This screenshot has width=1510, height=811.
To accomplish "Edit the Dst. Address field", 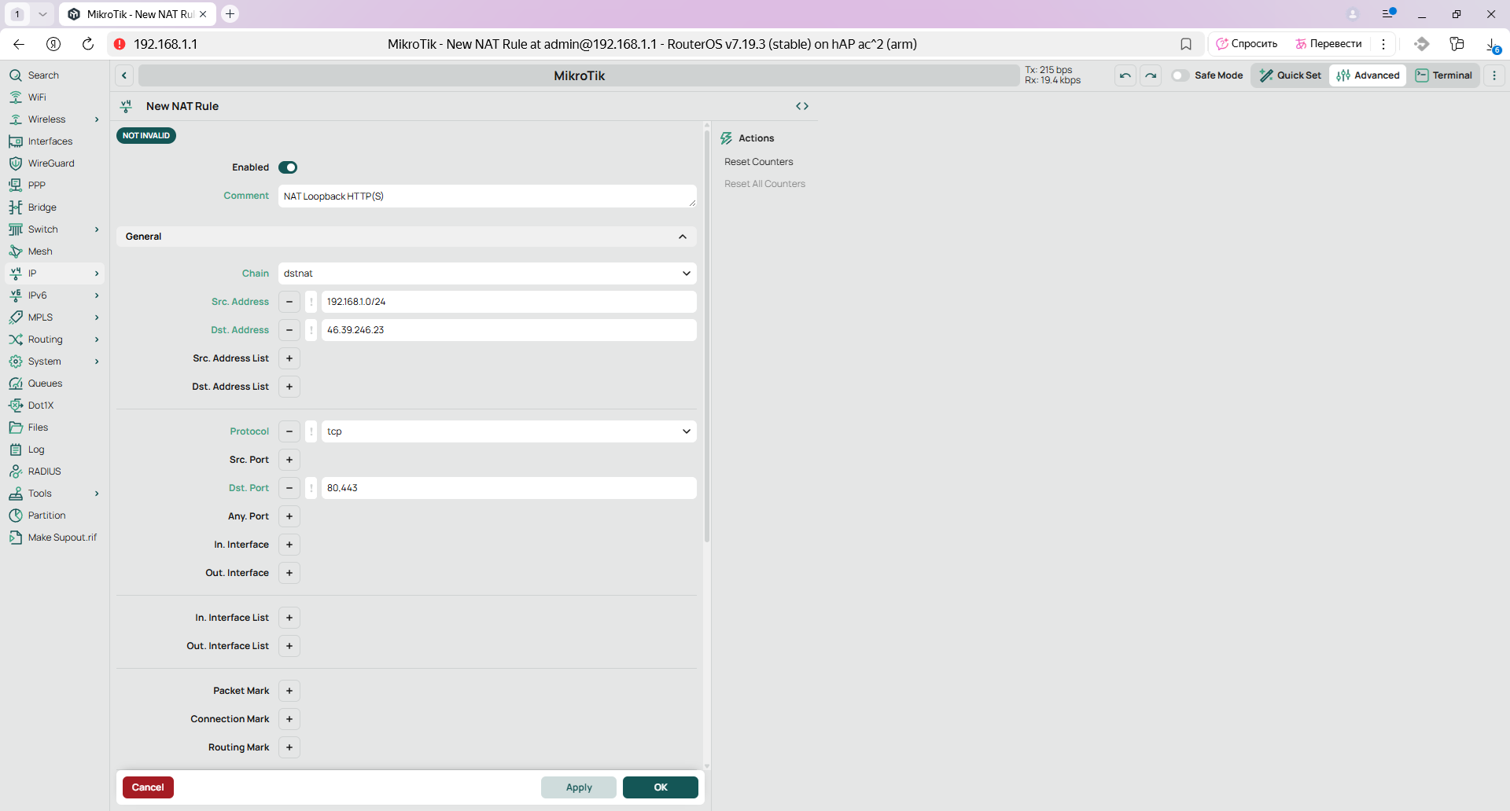I will (509, 330).
